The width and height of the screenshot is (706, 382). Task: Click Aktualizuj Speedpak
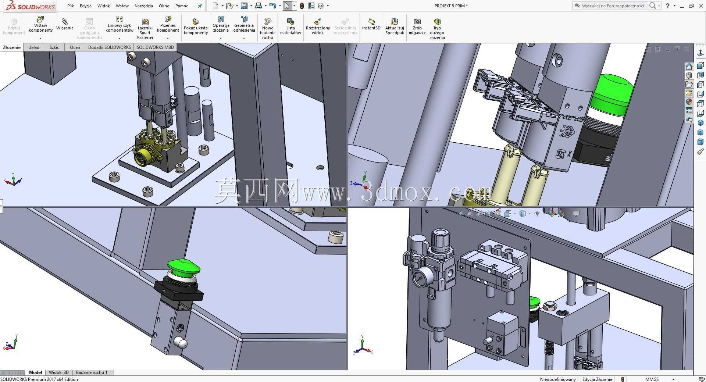coord(395,26)
